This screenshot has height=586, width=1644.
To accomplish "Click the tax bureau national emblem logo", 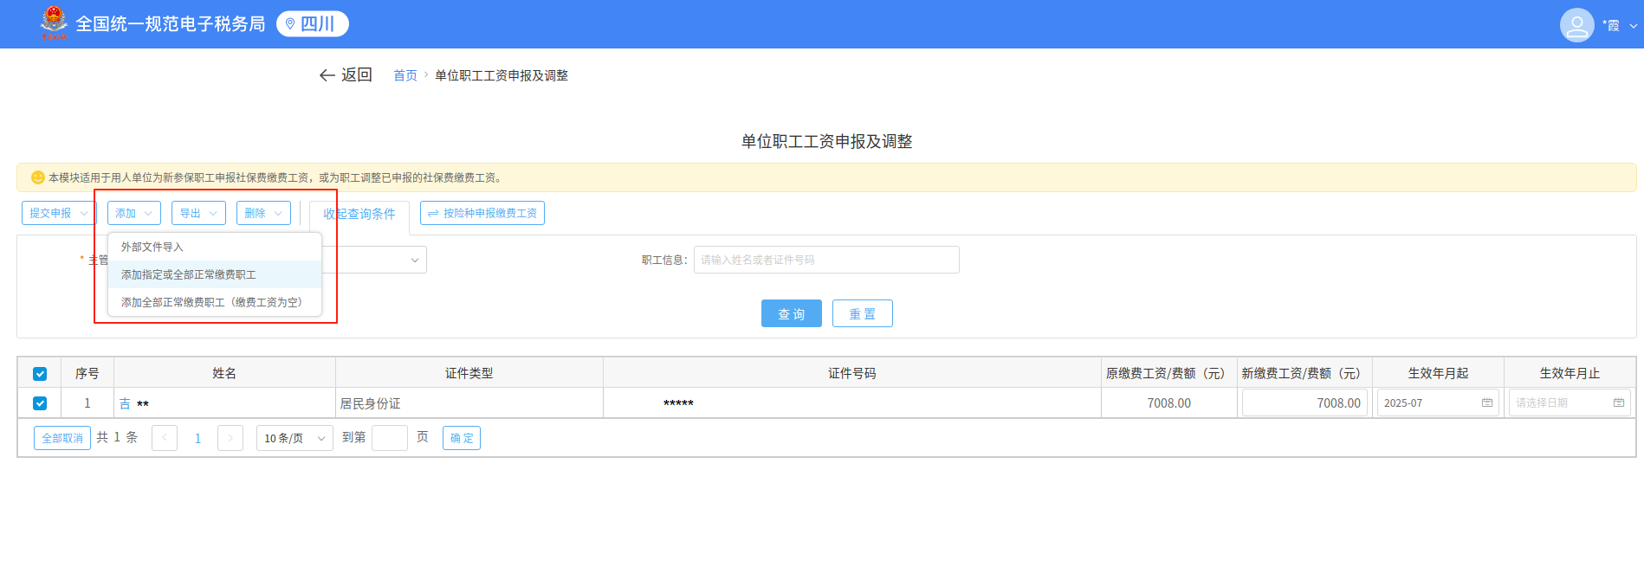I will click(x=54, y=23).
